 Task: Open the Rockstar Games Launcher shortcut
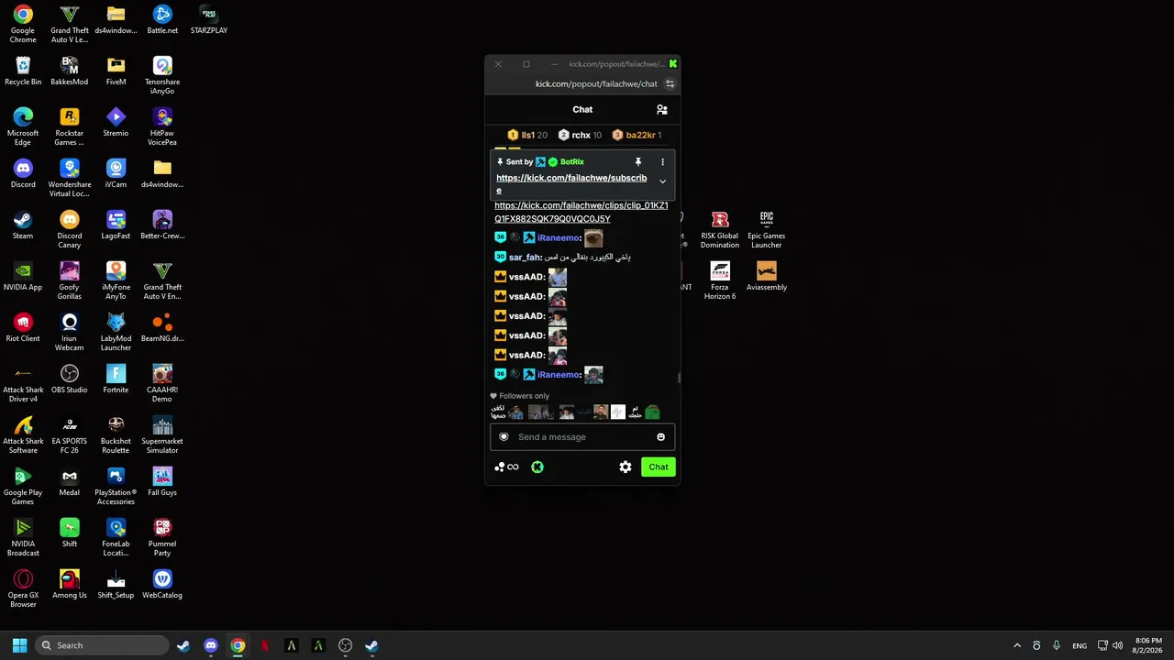point(70,127)
